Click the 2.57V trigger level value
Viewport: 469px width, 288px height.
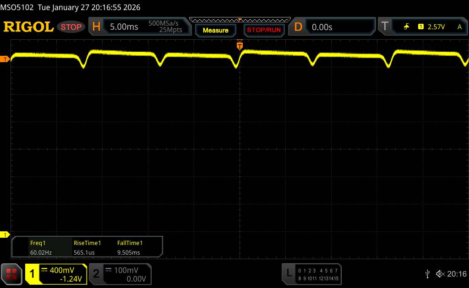(436, 27)
